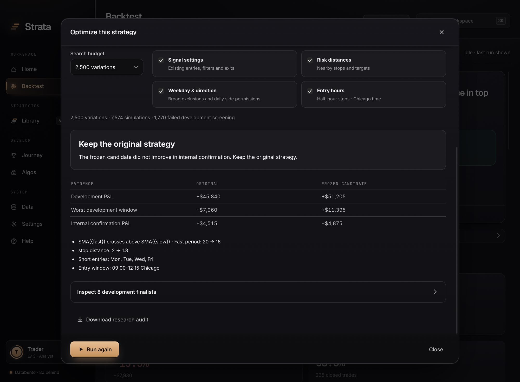
Task: Click the Help question mark icon
Action: [14, 241]
